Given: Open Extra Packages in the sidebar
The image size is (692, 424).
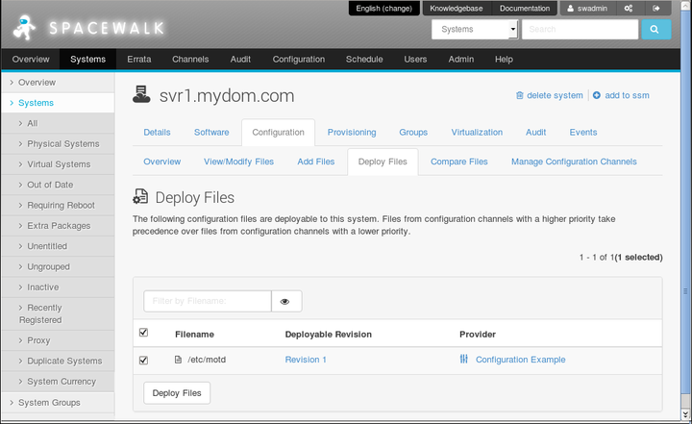Looking at the screenshot, I should tap(58, 226).
